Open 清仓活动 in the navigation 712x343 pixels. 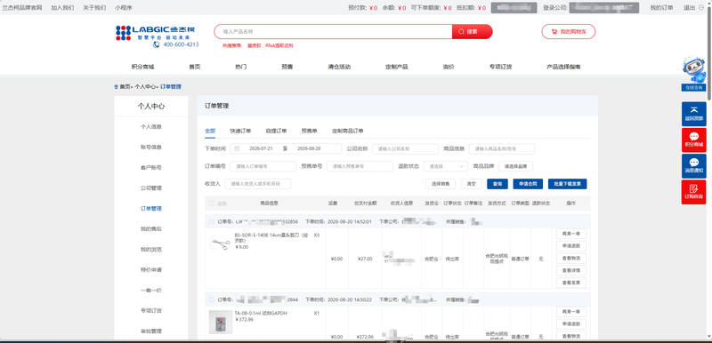[x=339, y=67]
